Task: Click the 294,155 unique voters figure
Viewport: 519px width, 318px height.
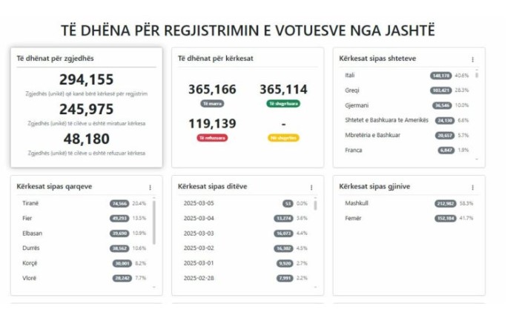Action: click(87, 79)
